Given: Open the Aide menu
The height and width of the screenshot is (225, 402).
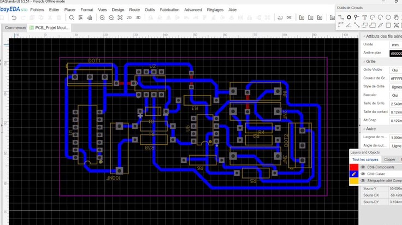Looking at the screenshot, I should coord(232,10).
